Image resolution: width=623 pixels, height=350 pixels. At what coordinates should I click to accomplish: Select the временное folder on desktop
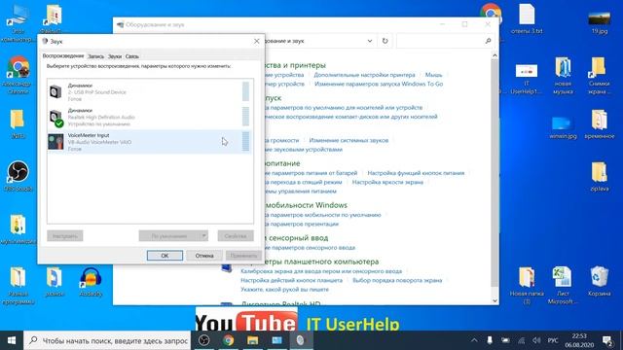[x=600, y=124]
